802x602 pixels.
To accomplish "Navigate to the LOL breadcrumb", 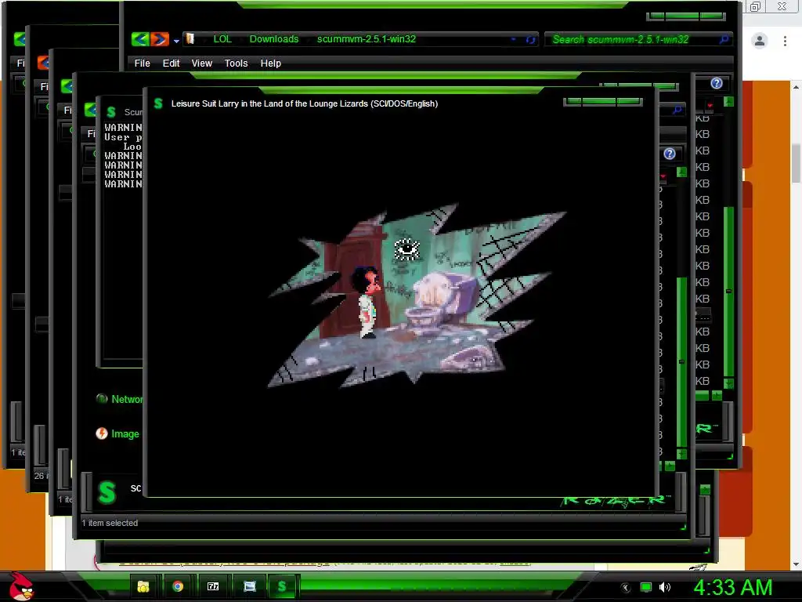I will pyautogui.click(x=222, y=39).
